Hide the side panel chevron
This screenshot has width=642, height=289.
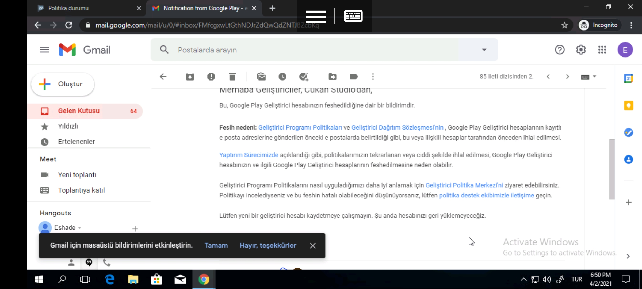(x=628, y=256)
